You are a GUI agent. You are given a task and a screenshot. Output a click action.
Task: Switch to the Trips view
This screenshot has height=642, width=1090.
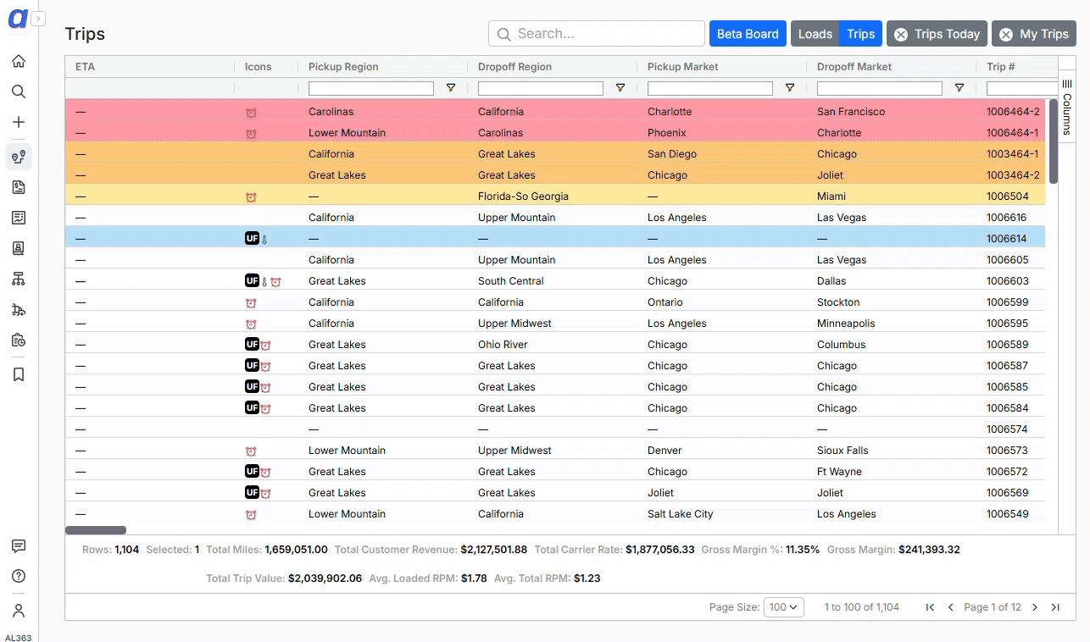(x=860, y=34)
